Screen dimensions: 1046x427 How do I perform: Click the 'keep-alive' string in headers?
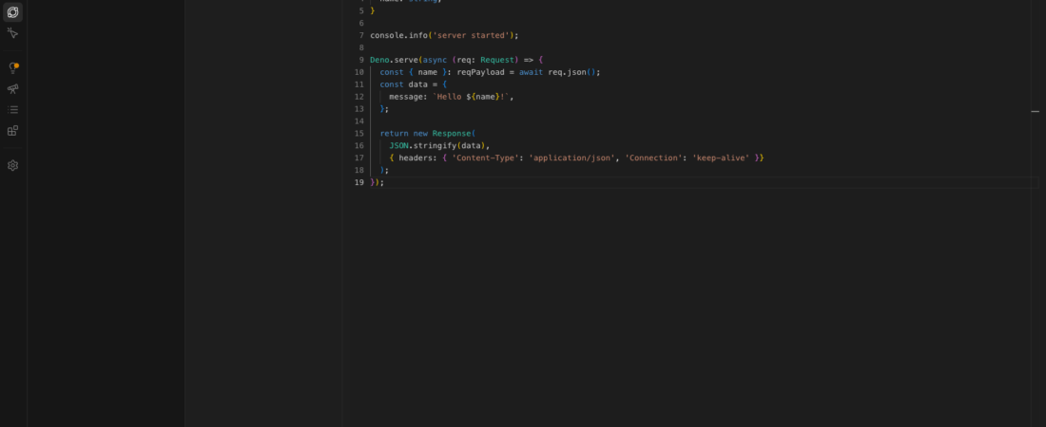pyautogui.click(x=721, y=158)
